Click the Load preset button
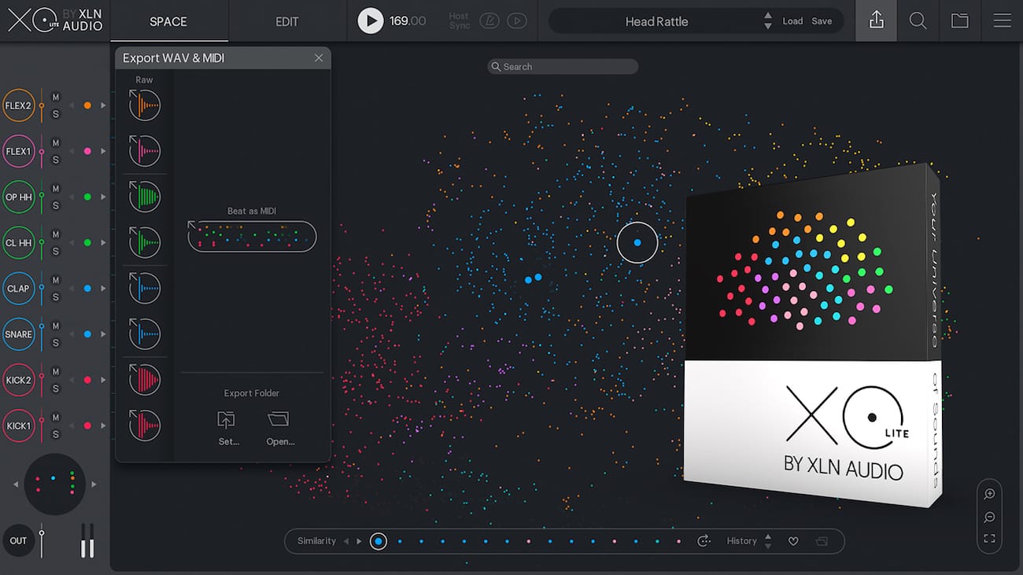Screen dimensions: 1023x575 pos(792,21)
